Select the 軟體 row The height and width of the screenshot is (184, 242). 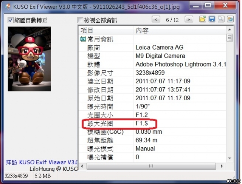152,64
